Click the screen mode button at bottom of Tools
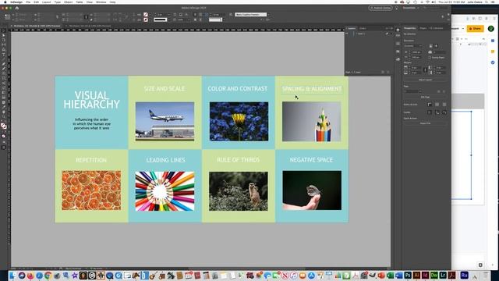This screenshot has height=281, width=499. click(4, 148)
